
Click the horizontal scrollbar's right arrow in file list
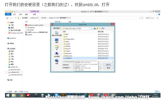point(112,61)
